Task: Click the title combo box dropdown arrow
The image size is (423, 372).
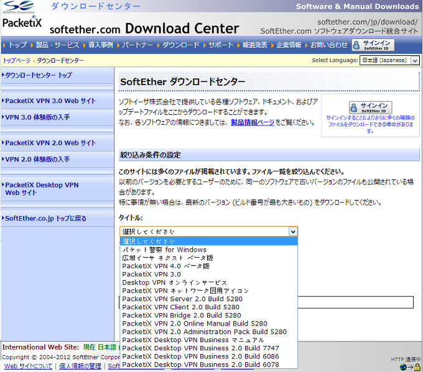Action: pos(293,232)
